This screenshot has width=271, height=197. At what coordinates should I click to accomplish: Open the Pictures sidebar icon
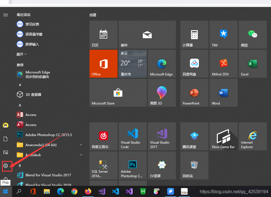pyautogui.click(x=6, y=152)
